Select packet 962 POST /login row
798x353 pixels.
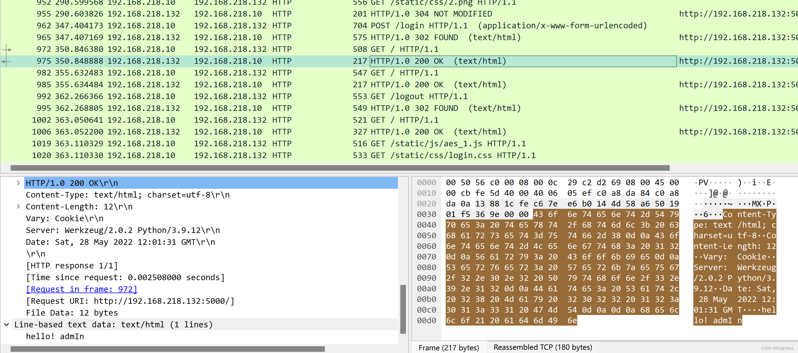pos(399,26)
